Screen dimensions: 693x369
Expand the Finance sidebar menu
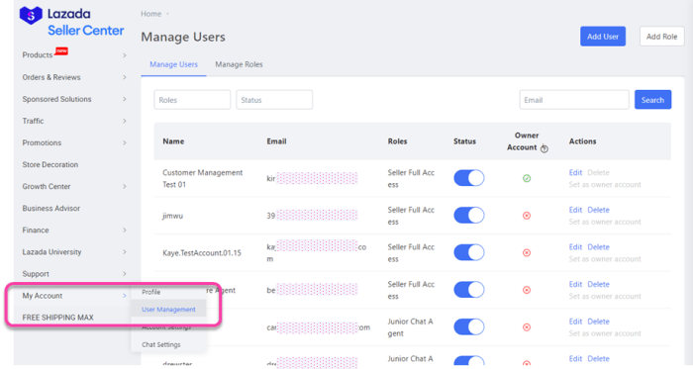click(74, 230)
